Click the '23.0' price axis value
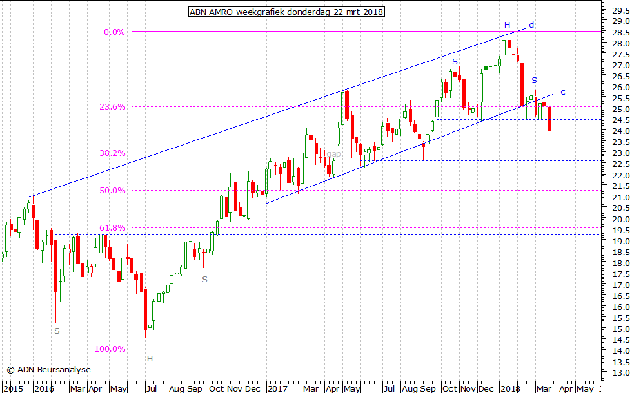632x393 pixels. [621, 153]
